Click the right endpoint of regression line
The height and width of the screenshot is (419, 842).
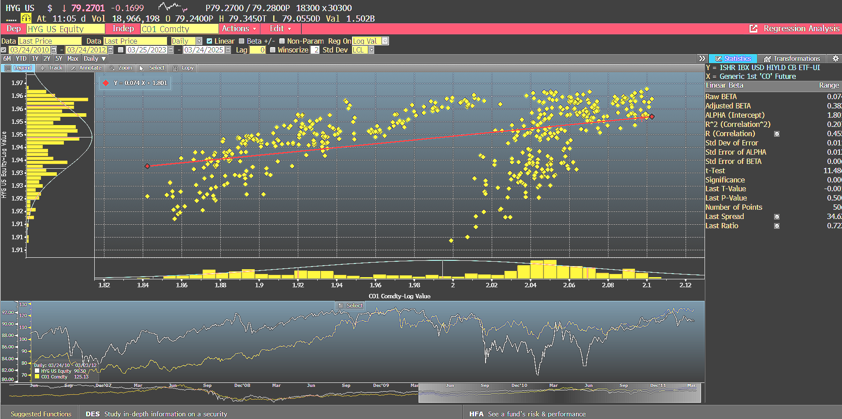point(652,117)
